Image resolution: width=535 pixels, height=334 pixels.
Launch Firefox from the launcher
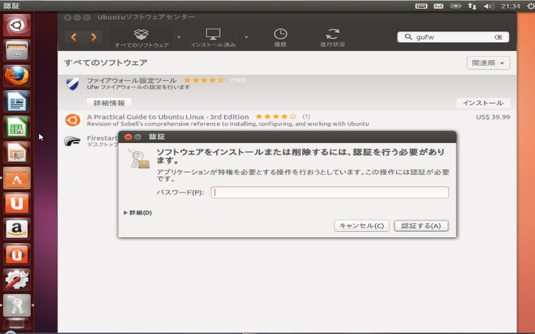click(17, 75)
